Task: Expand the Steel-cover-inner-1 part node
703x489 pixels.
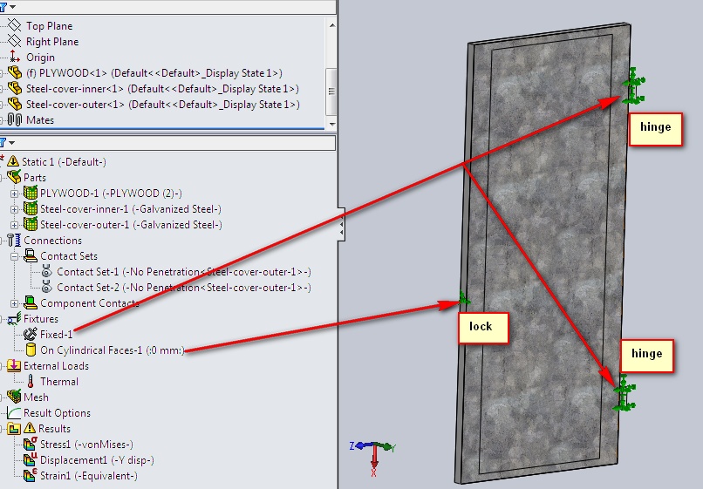Action: (x=14, y=209)
